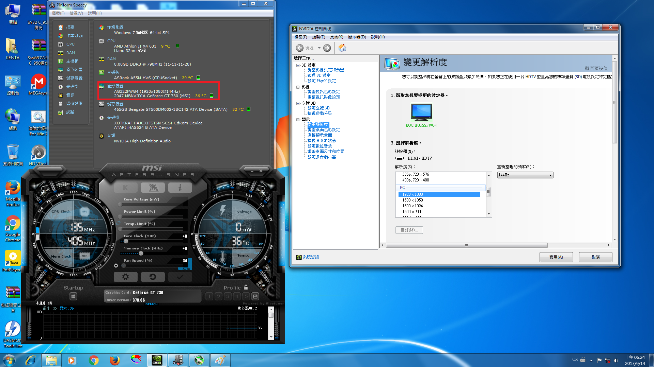Open 系統資訊 link
The width and height of the screenshot is (654, 367).
pyautogui.click(x=311, y=257)
